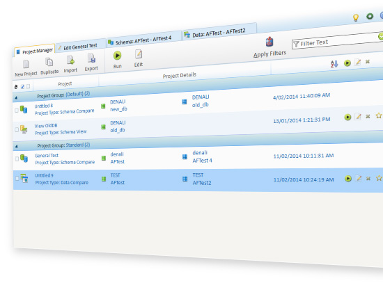This screenshot has width=383, height=283.
Task: Click the Untitled 8 schema compare icon
Action: 24,109
